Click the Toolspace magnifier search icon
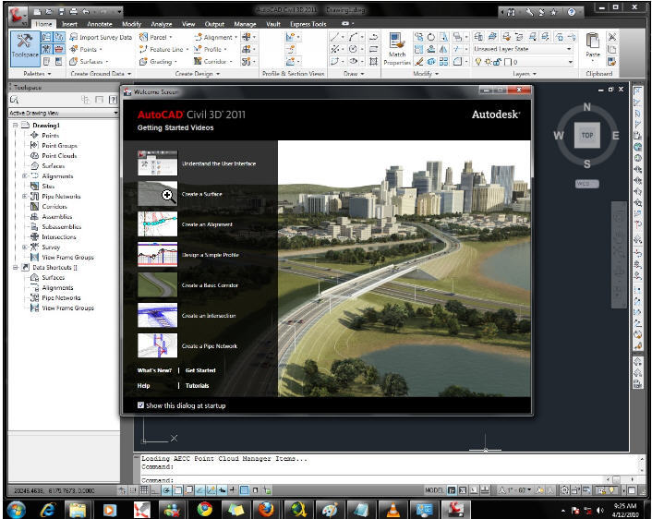The image size is (652, 519). 14,100
